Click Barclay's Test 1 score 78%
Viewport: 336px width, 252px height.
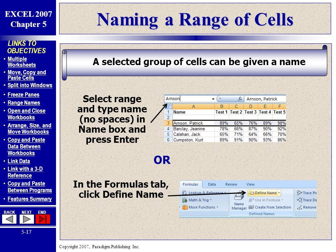coord(222,129)
